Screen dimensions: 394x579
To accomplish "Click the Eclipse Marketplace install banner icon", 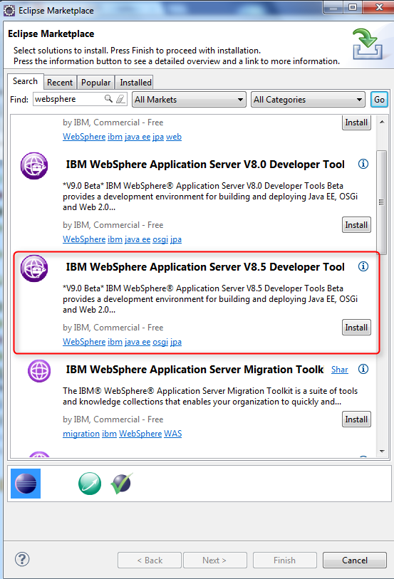I will 367,44.
